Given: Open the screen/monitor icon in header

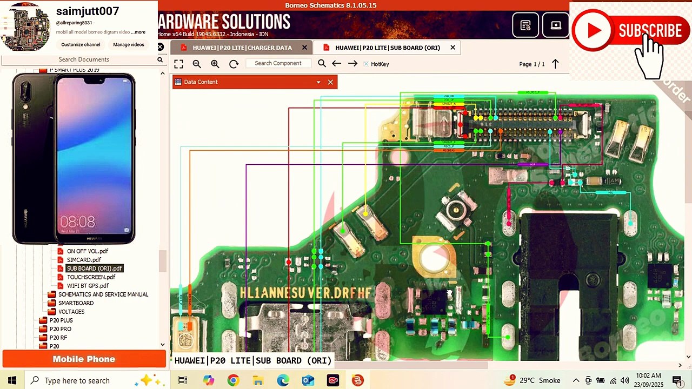Looking at the screenshot, I should click(x=556, y=25).
